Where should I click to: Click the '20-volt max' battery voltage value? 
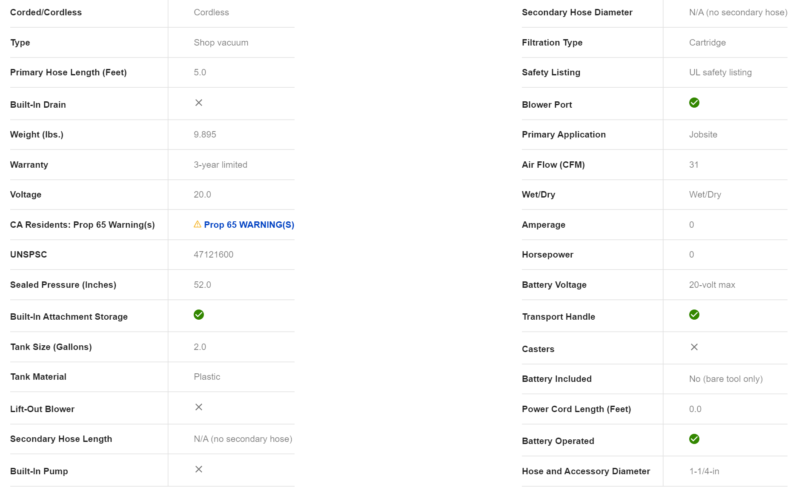click(712, 285)
